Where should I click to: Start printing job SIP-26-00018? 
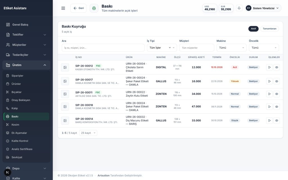click(269, 107)
